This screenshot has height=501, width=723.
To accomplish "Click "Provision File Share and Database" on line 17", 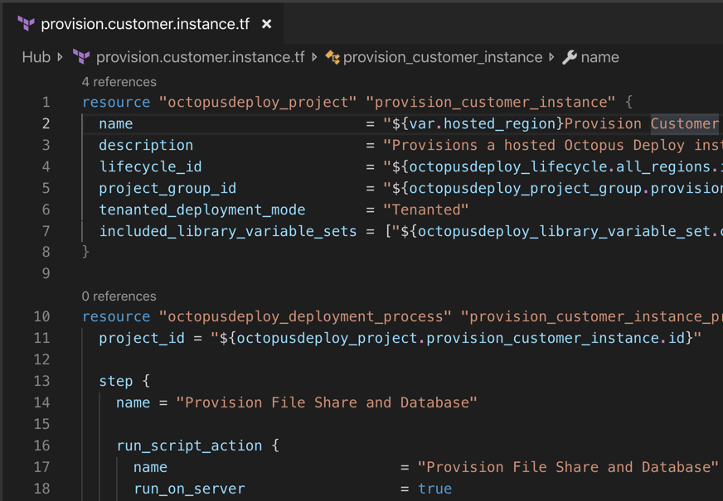I will [568, 467].
